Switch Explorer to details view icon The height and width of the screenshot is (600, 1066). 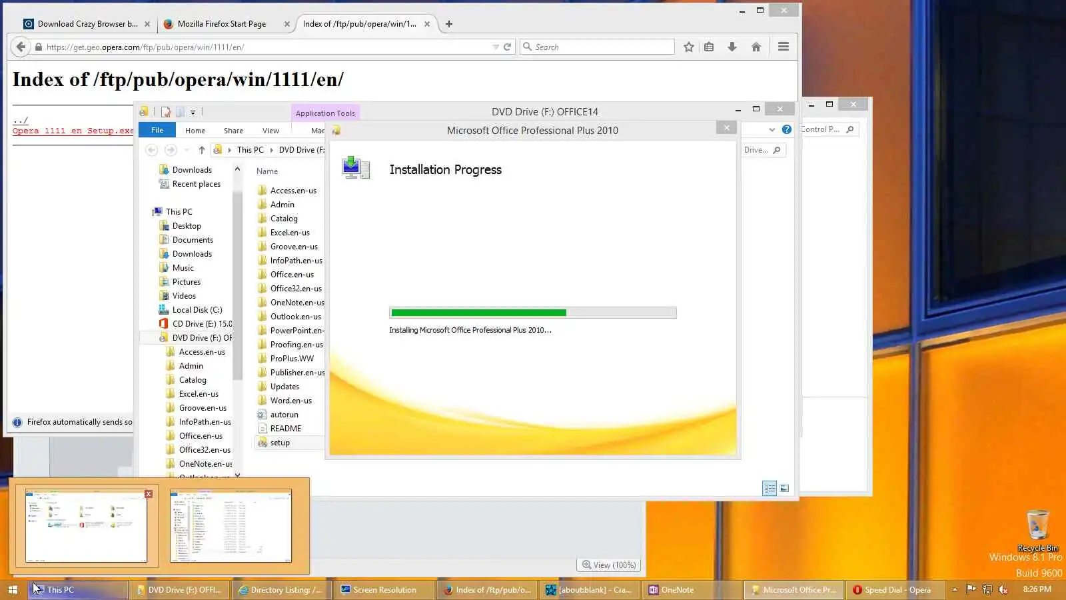(770, 489)
